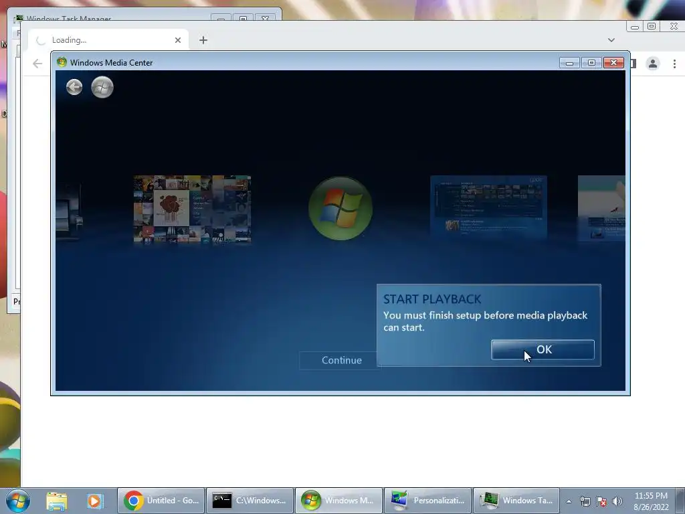Launch Windows Media Player taskbar icon

point(94,501)
